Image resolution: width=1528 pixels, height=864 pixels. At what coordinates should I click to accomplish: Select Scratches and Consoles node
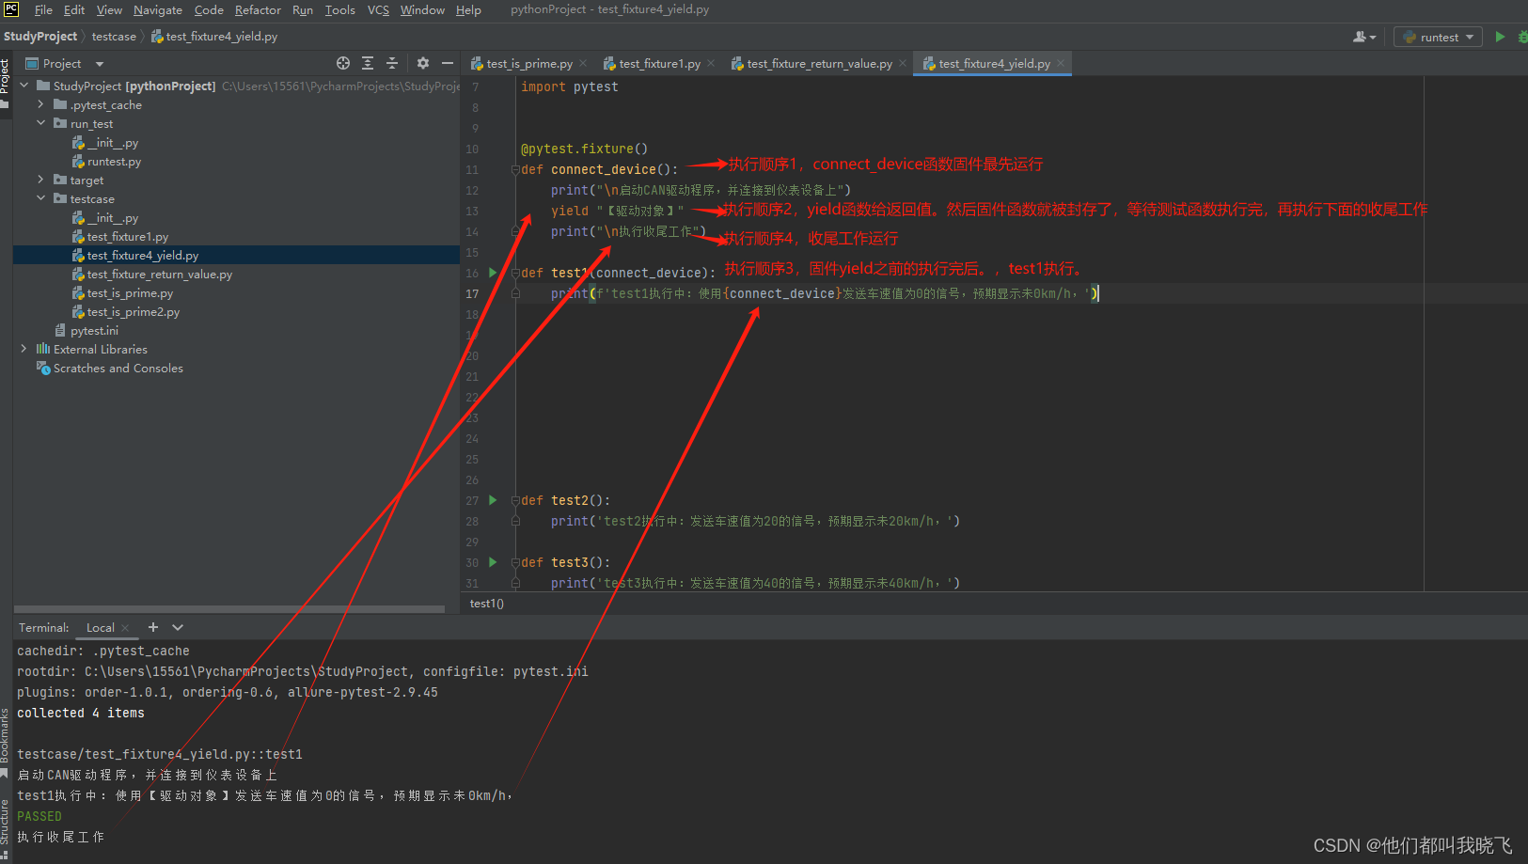click(118, 368)
